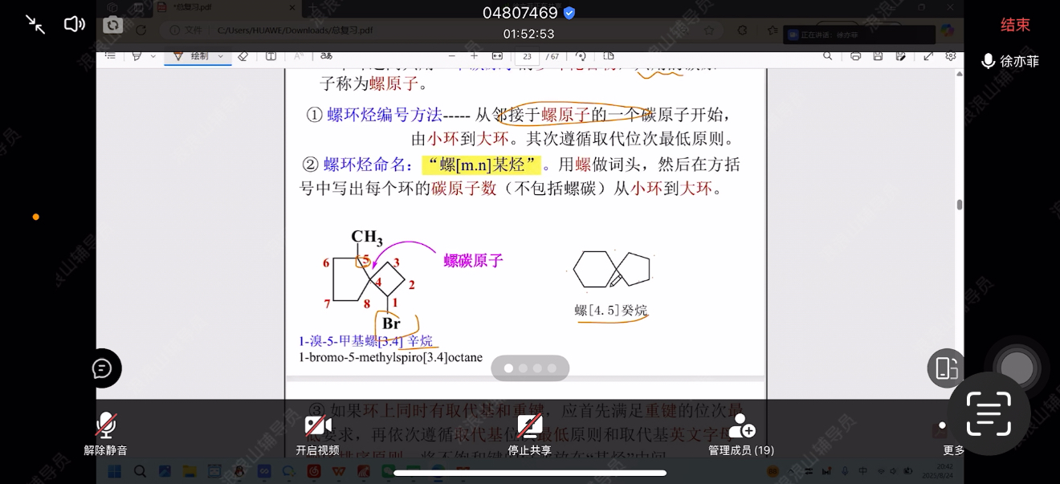Expand the highlighter tool dropdown arrow
The height and width of the screenshot is (484, 1060).
[153, 56]
